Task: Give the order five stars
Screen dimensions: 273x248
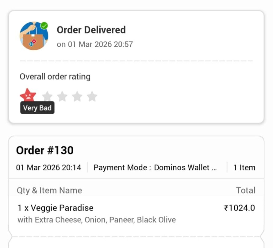Action: [x=92, y=96]
